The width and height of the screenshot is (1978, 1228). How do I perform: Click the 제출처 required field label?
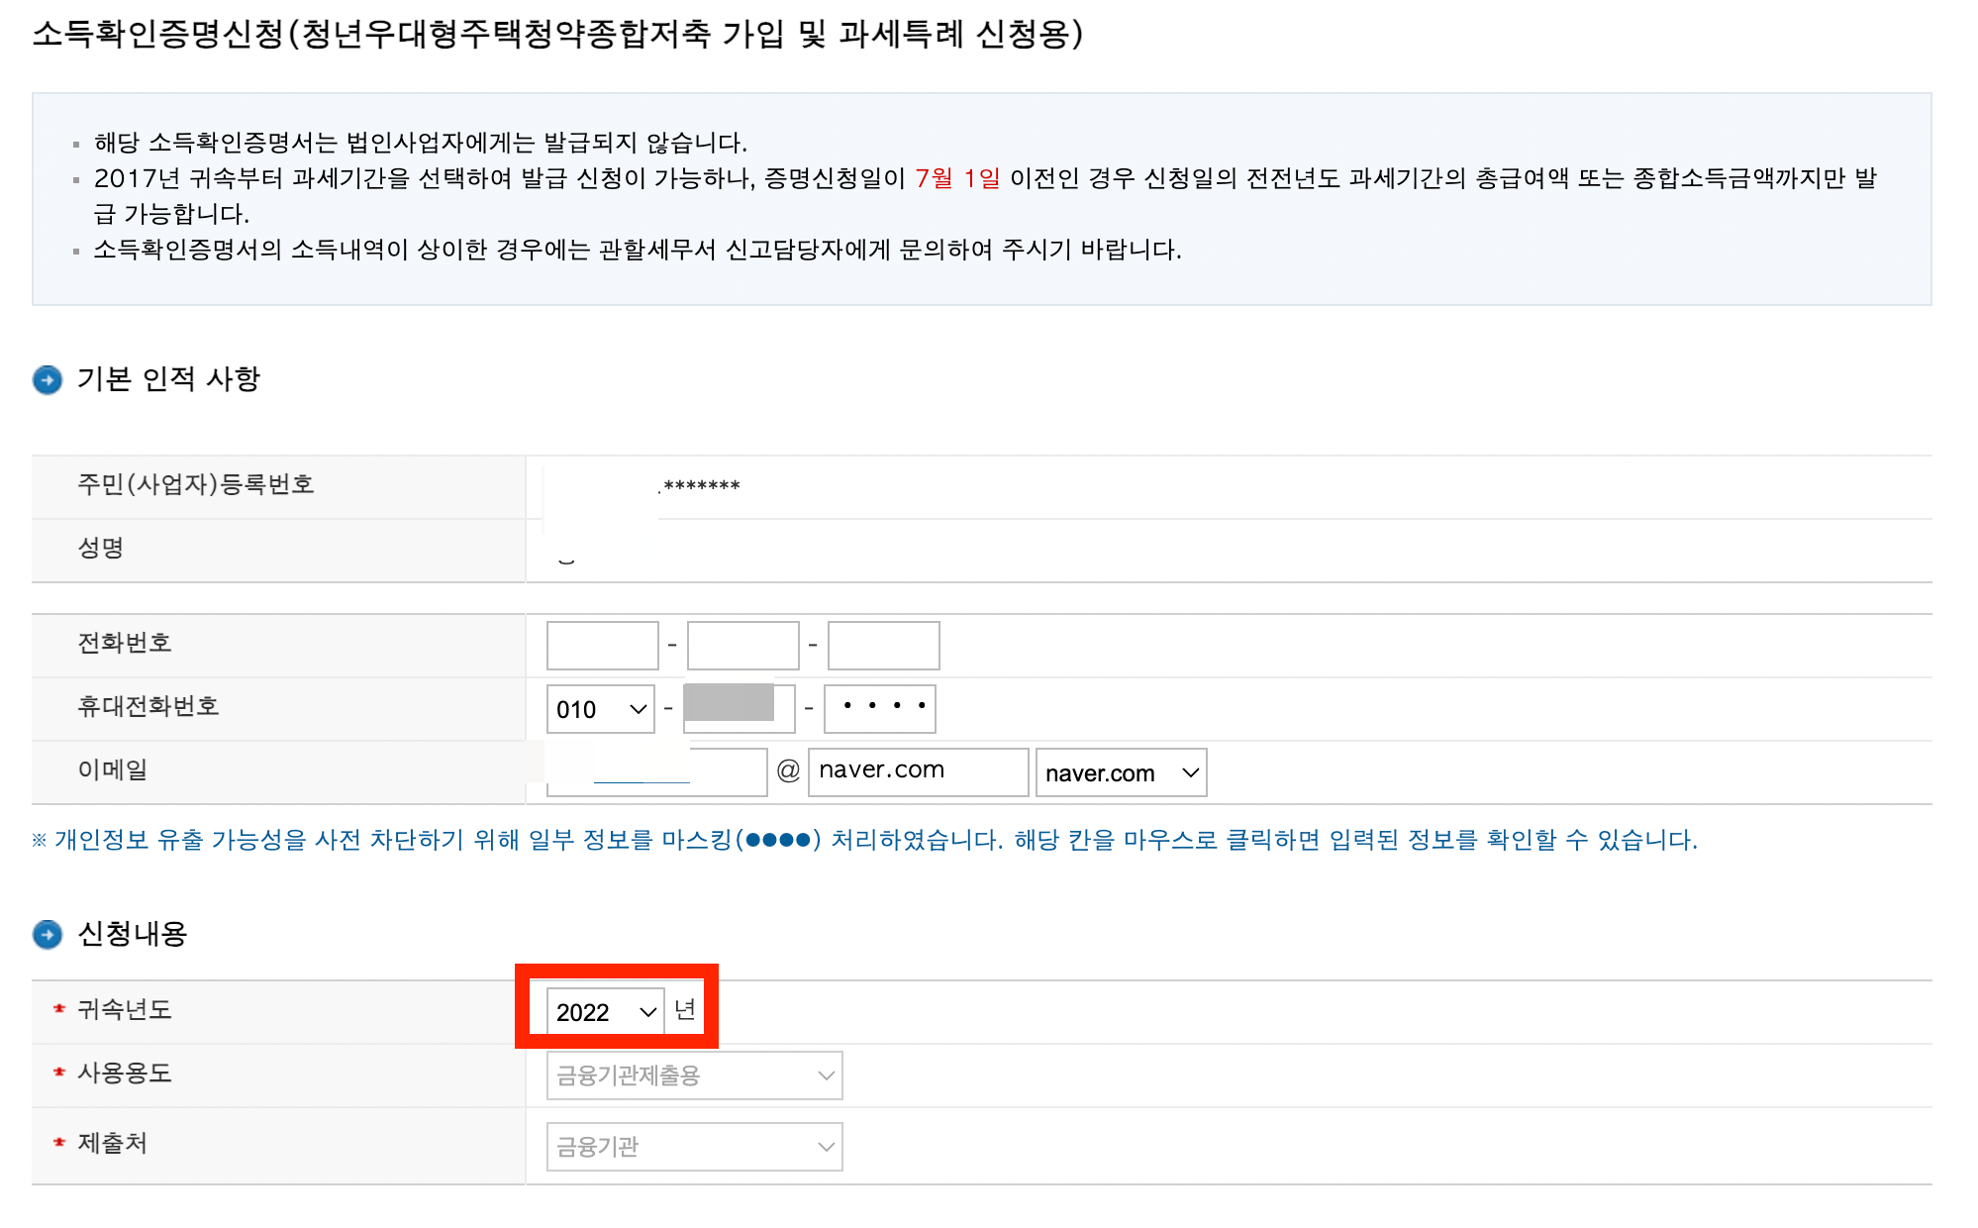(x=113, y=1143)
